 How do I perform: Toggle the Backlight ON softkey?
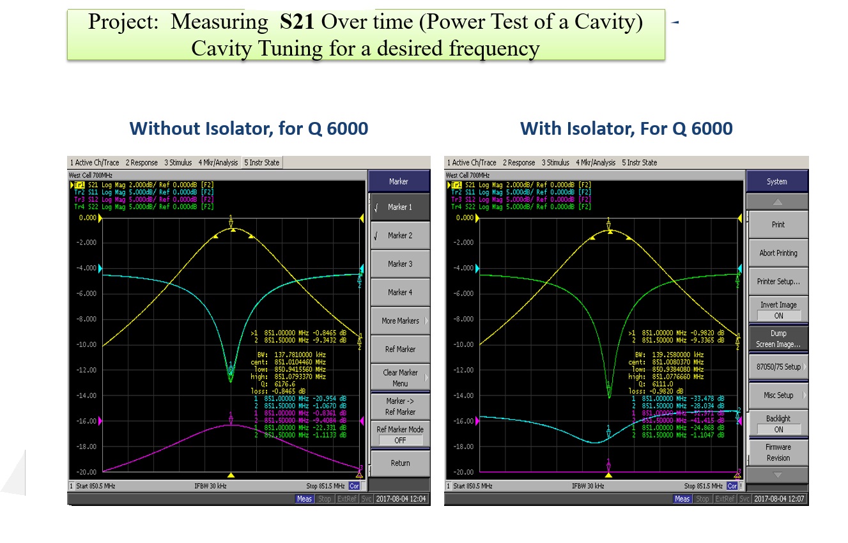(778, 424)
